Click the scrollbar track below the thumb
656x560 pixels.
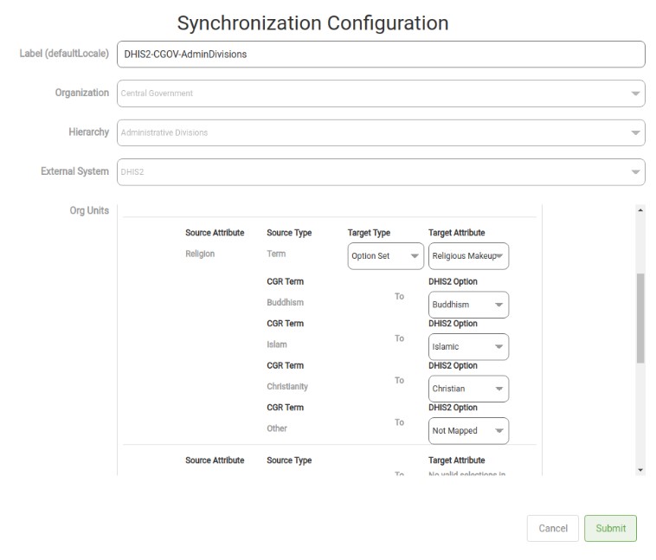pyautogui.click(x=640, y=415)
